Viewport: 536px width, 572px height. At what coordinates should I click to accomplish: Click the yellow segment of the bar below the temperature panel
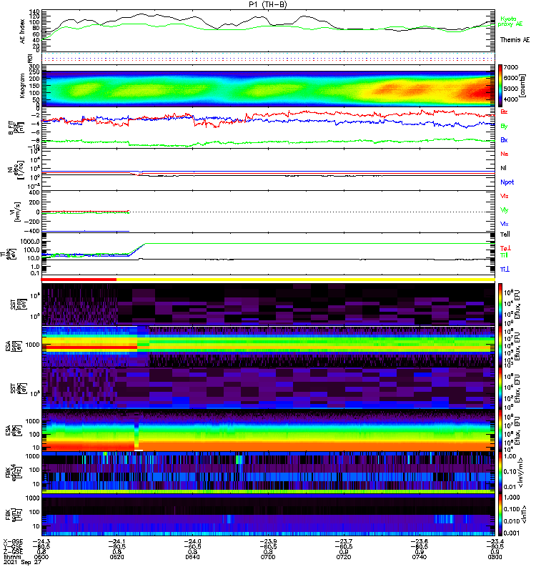tap(306, 280)
